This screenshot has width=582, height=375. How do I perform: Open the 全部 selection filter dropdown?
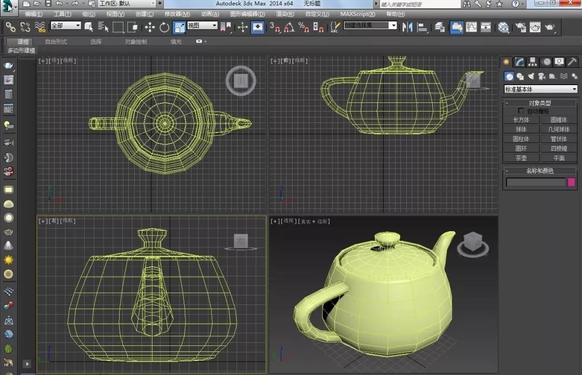[x=65, y=25]
